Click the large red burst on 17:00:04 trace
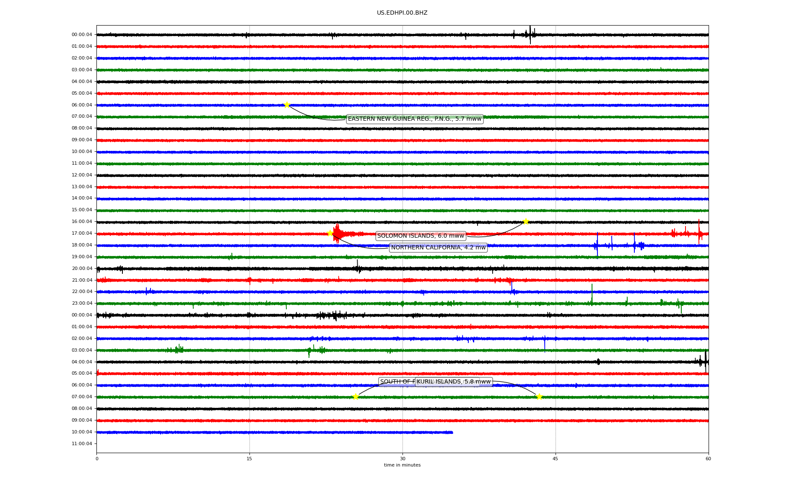 coord(337,233)
